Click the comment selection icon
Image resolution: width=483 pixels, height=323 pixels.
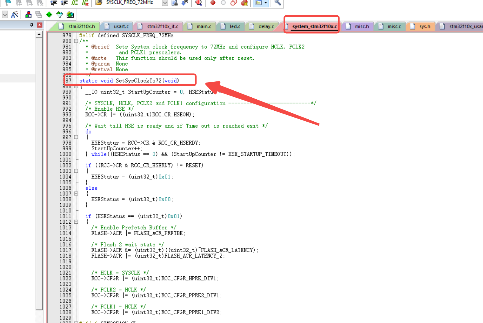tap(75, 3)
